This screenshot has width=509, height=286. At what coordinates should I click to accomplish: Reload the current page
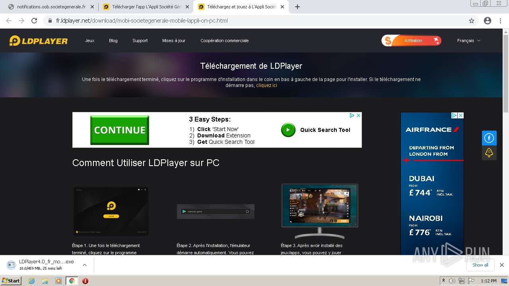pyautogui.click(x=34, y=21)
